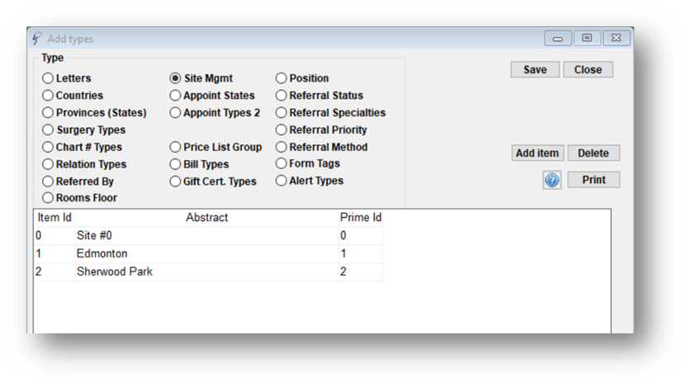Pick the Gift Cert. Types option
The height and width of the screenshot is (387, 688).
click(x=175, y=182)
